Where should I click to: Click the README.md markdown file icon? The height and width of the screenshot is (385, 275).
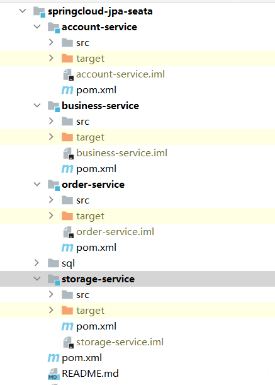(53, 374)
